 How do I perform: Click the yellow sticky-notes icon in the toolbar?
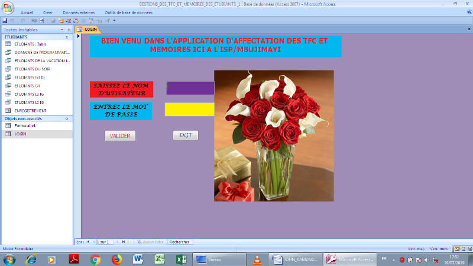click(61, 21)
